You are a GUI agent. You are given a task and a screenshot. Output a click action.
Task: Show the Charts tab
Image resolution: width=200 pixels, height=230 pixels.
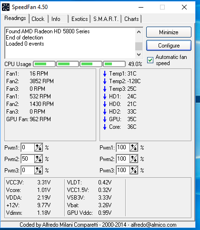click(131, 19)
